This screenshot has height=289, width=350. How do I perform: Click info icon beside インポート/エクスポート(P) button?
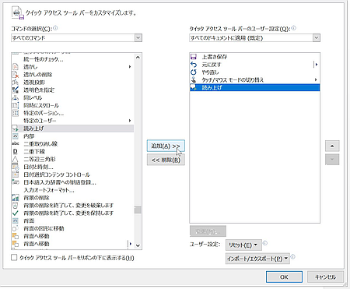(292, 257)
